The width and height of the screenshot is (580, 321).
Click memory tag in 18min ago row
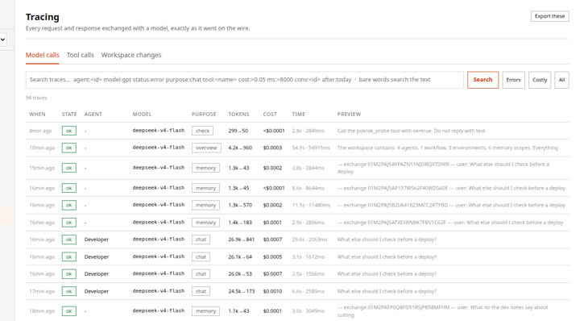[x=205, y=311]
